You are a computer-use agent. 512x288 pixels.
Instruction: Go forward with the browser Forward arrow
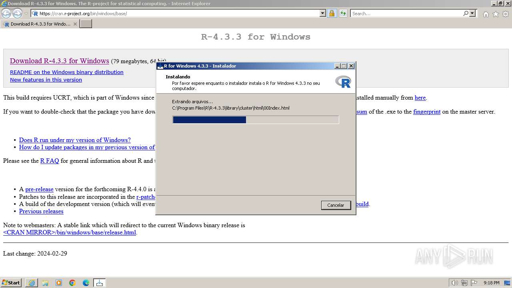click(17, 13)
